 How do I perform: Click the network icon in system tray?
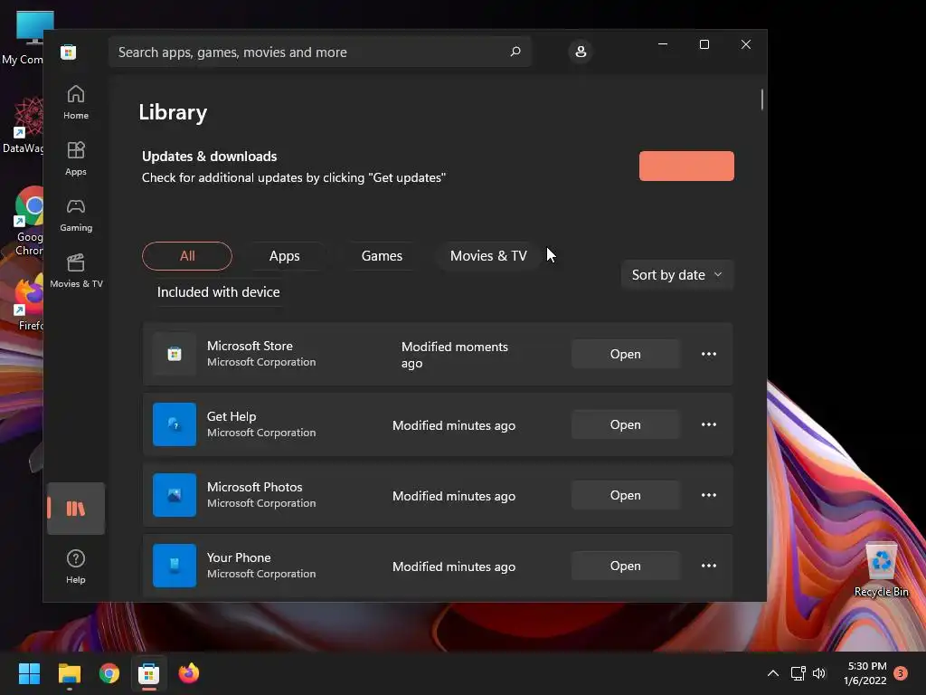pos(798,673)
